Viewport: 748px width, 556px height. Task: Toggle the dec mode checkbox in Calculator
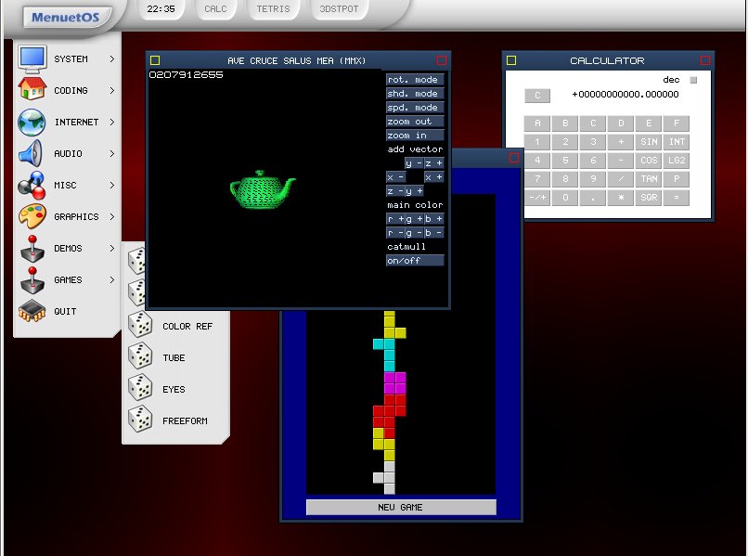click(x=692, y=80)
